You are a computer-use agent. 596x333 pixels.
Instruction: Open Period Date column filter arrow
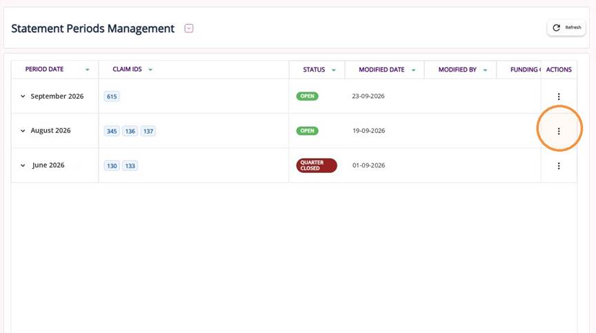coord(88,70)
